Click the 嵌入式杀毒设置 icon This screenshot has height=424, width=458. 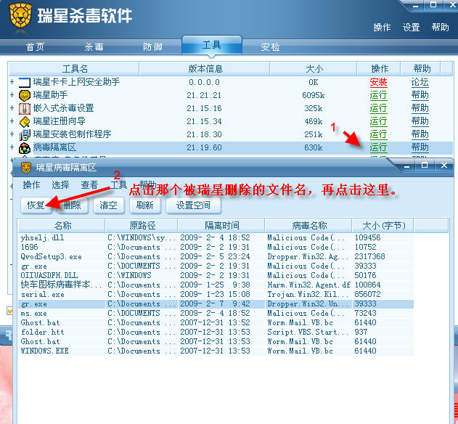click(x=25, y=109)
